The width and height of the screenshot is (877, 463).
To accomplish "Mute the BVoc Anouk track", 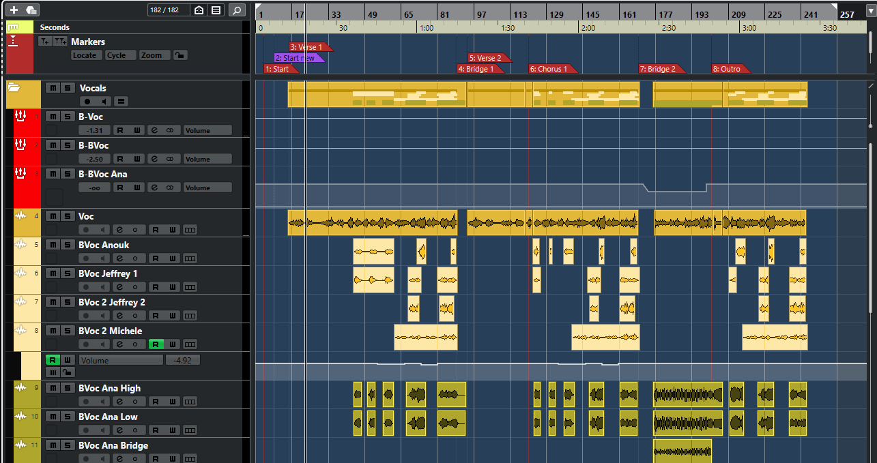I will tap(52, 245).
